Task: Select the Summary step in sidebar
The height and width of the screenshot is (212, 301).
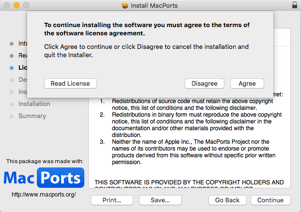Action: (x=32, y=116)
